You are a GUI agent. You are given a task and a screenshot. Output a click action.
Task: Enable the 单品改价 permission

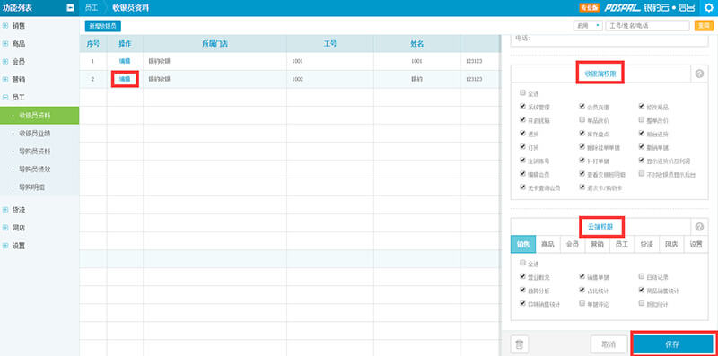(x=582, y=120)
